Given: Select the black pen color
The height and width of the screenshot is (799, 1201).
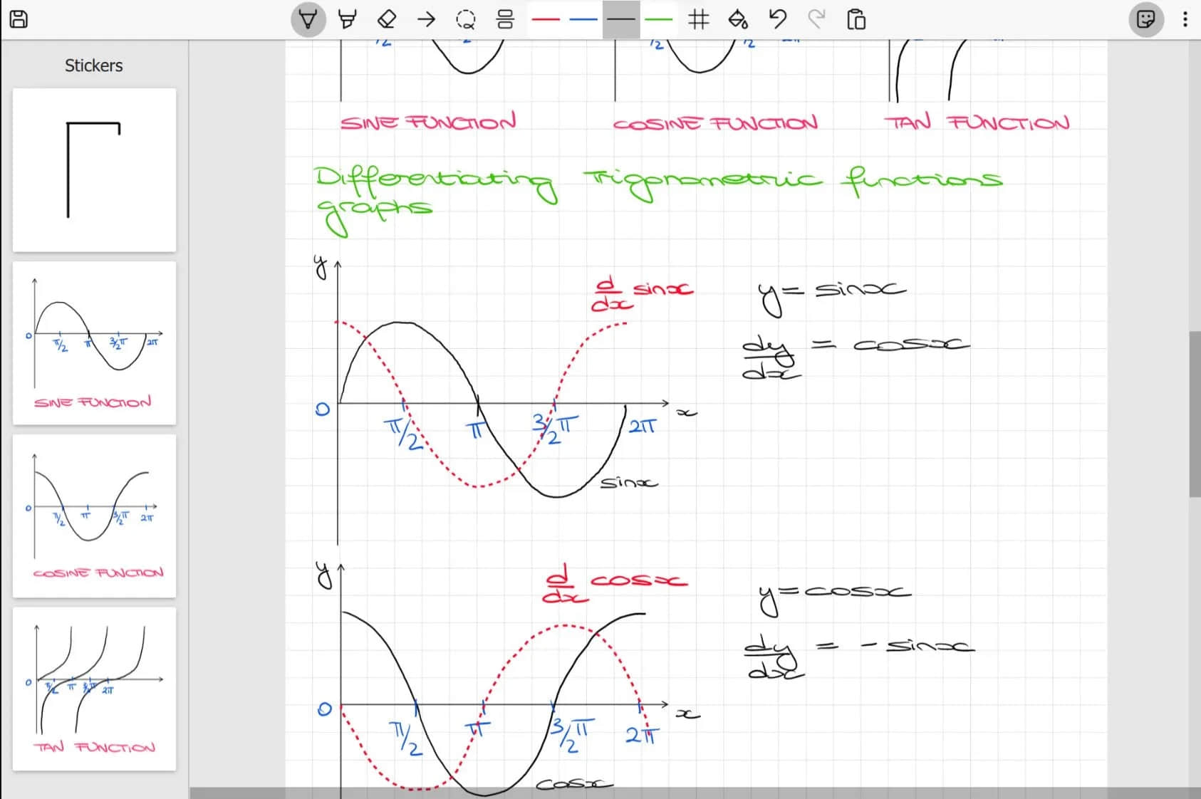Looking at the screenshot, I should pyautogui.click(x=621, y=19).
